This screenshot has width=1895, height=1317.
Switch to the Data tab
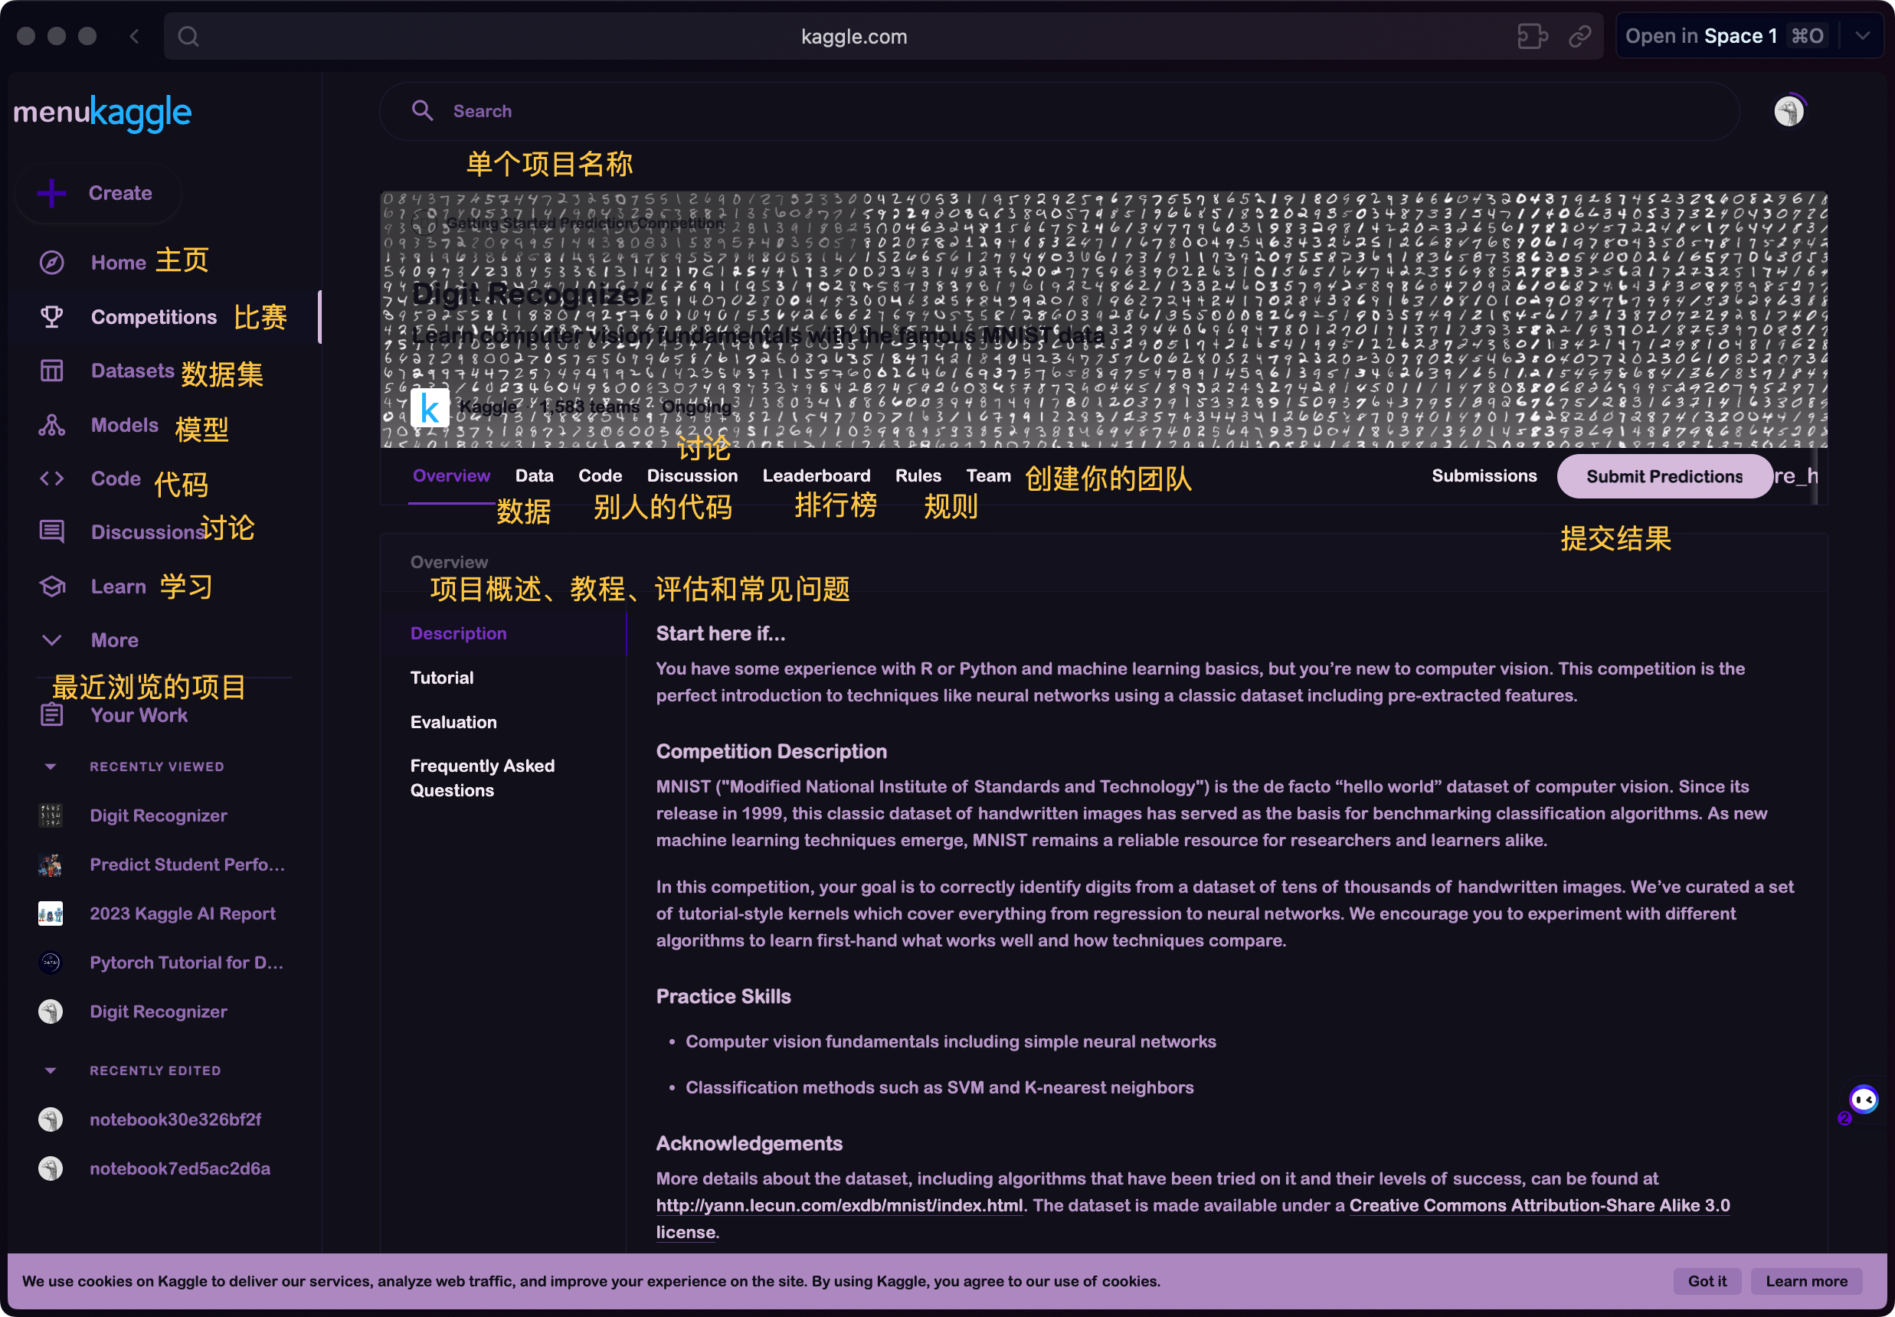pyautogui.click(x=534, y=476)
